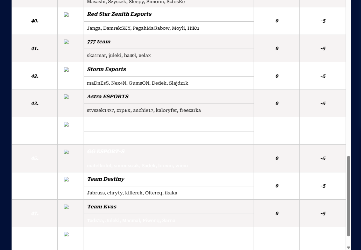Click the Red Star Zenith Esports team logo
This screenshot has width=361, height=250.
66,15
